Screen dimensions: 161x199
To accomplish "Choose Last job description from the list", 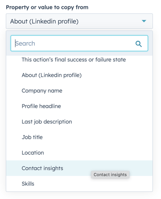I will 79,122.
